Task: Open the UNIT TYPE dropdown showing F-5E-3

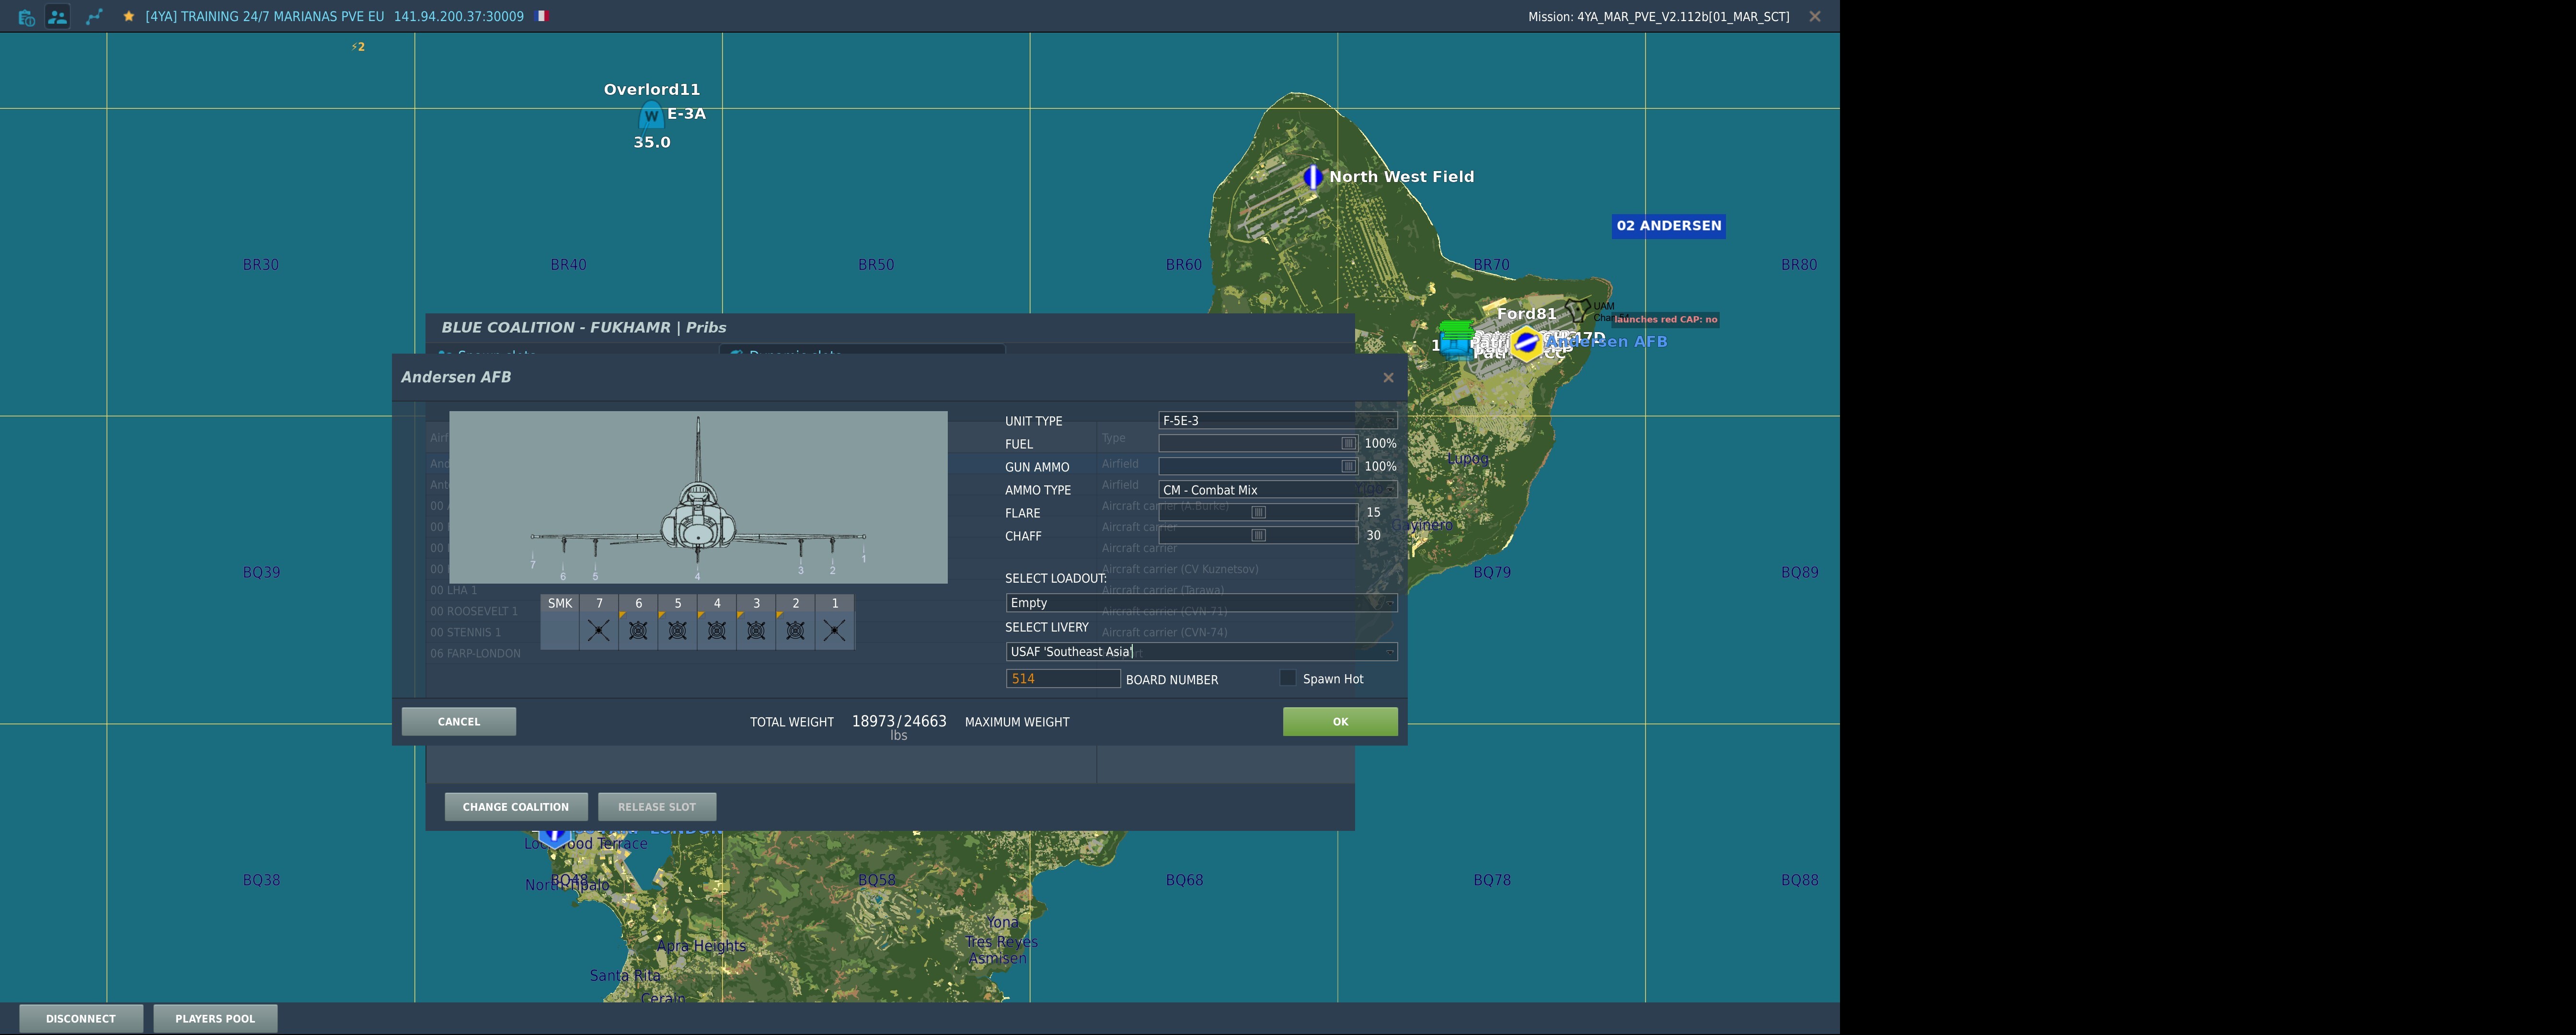Action: pyautogui.click(x=1277, y=421)
